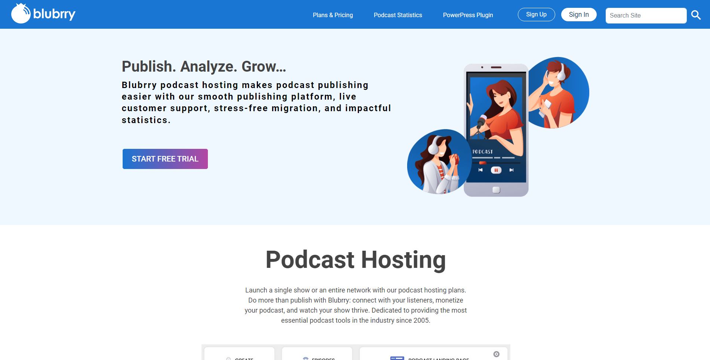Click the 'Podcast Hosting' heading

tap(356, 260)
